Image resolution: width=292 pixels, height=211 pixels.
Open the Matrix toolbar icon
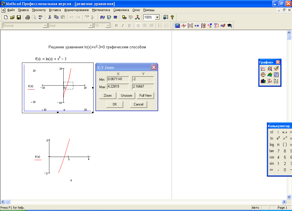pyautogui.click(x=190, y=26)
